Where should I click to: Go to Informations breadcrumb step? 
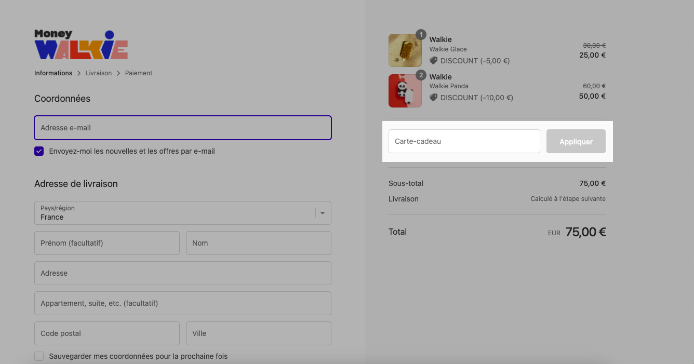[x=53, y=73]
